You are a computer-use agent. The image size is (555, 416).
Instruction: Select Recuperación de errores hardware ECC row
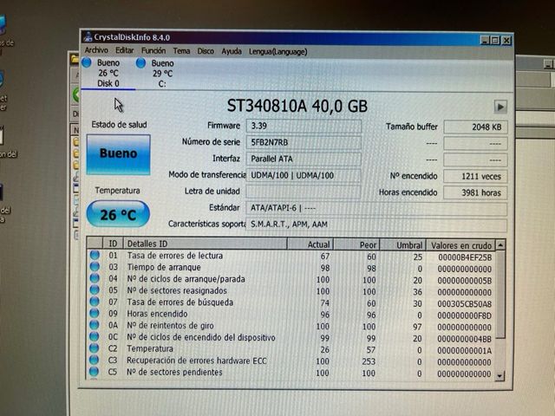[291, 361]
